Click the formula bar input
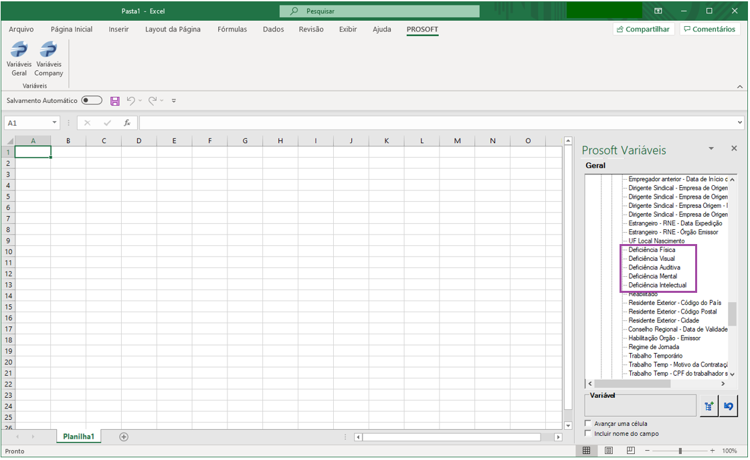The height and width of the screenshot is (460, 750). tap(437, 123)
